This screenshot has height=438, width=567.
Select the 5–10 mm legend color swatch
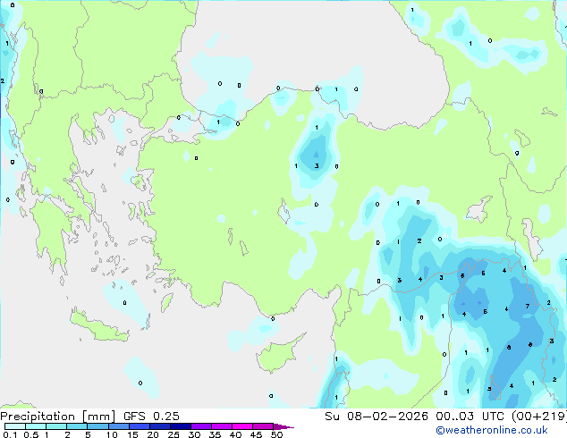(x=98, y=426)
